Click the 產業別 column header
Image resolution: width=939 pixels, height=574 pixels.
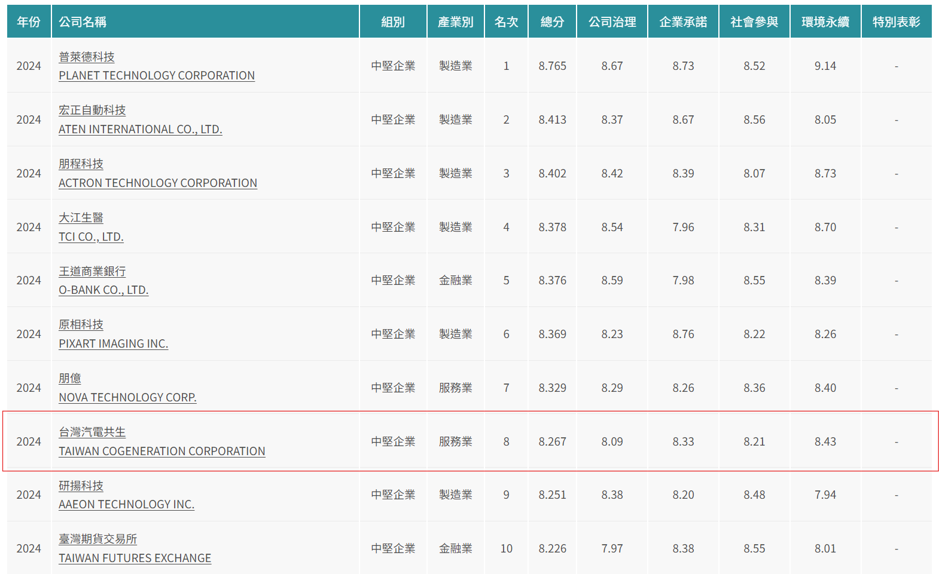coord(455,22)
